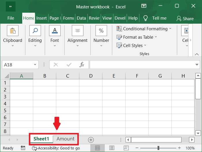Expand the Editing dropdown arrow
The image size is (202, 152).
[35, 46]
